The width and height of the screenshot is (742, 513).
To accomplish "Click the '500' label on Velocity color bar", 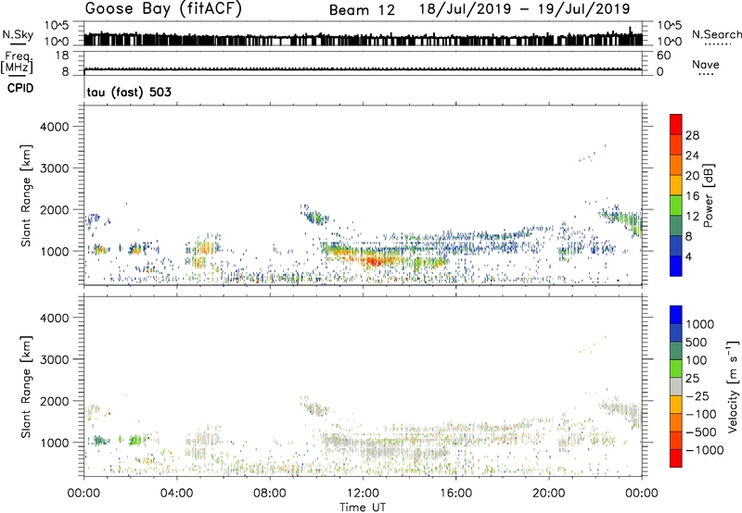I will point(697,342).
